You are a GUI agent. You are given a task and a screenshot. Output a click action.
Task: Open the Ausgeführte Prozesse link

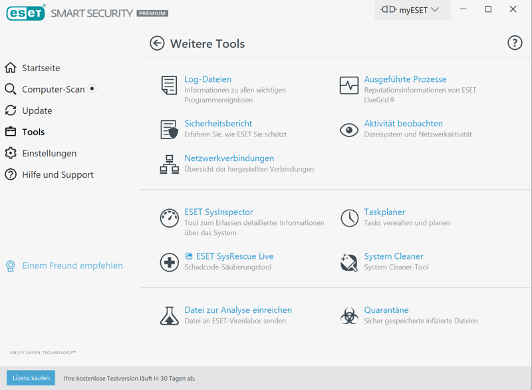point(405,79)
